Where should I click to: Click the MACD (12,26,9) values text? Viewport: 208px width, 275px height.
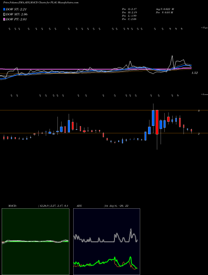[x=53, y=206]
